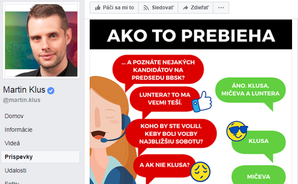
Task: Click the sunglasses emoji in the post image
Action: (x=237, y=131)
